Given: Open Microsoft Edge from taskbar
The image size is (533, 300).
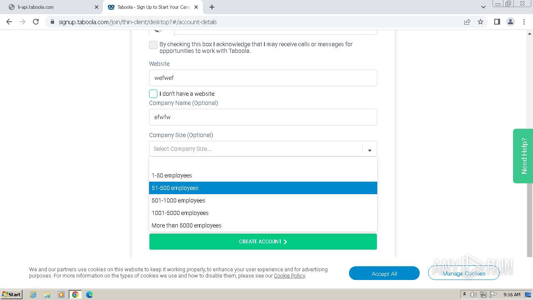Looking at the screenshot, I should 90,295.
